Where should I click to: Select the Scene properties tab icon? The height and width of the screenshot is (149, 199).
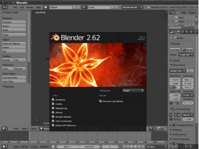coord(183,32)
